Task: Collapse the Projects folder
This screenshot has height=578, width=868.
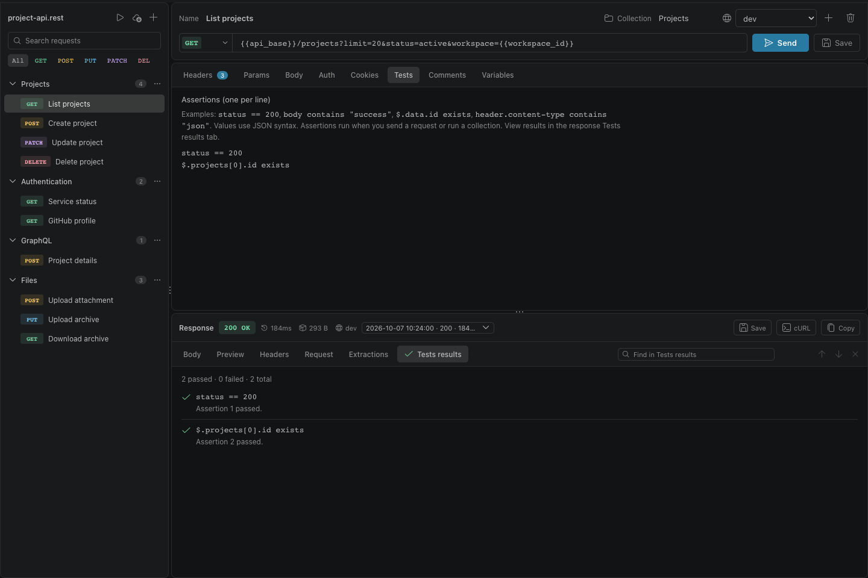Action: click(13, 84)
